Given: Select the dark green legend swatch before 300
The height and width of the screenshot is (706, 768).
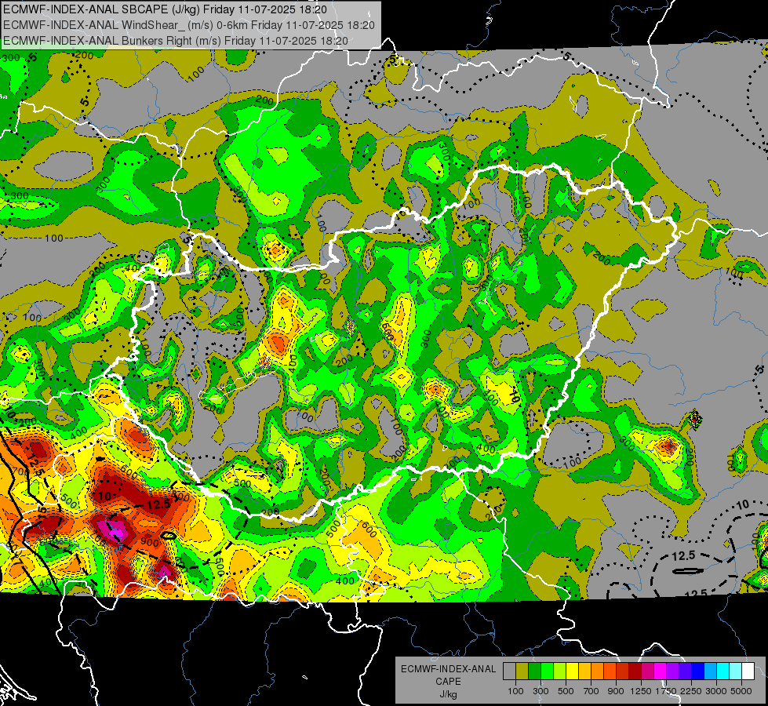Looking at the screenshot, I should click(x=534, y=671).
